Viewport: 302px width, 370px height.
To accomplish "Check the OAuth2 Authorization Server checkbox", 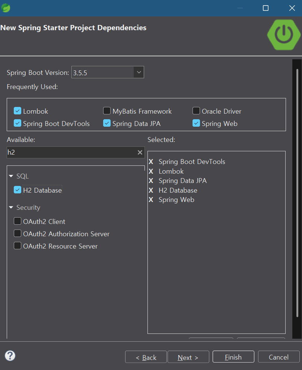I will pyautogui.click(x=18, y=233).
